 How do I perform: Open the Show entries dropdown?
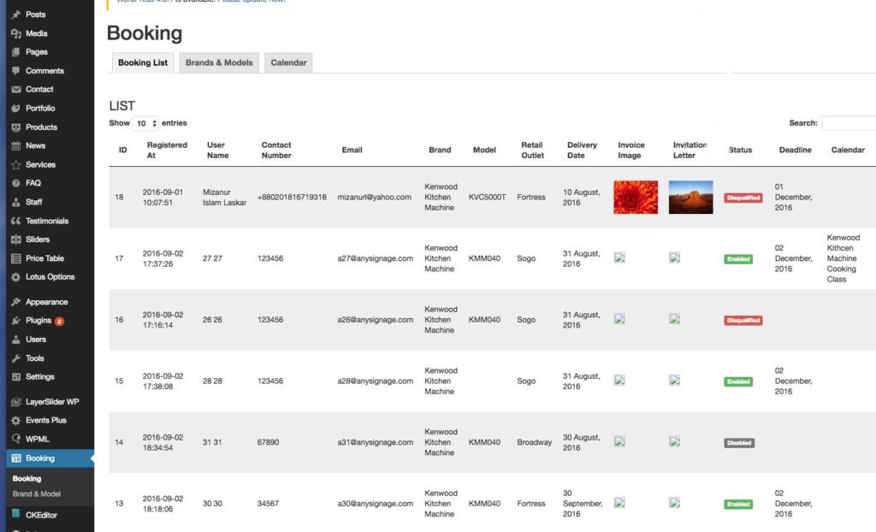click(x=144, y=122)
